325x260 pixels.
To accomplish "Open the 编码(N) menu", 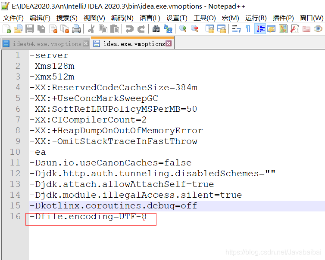I will point(122,18).
